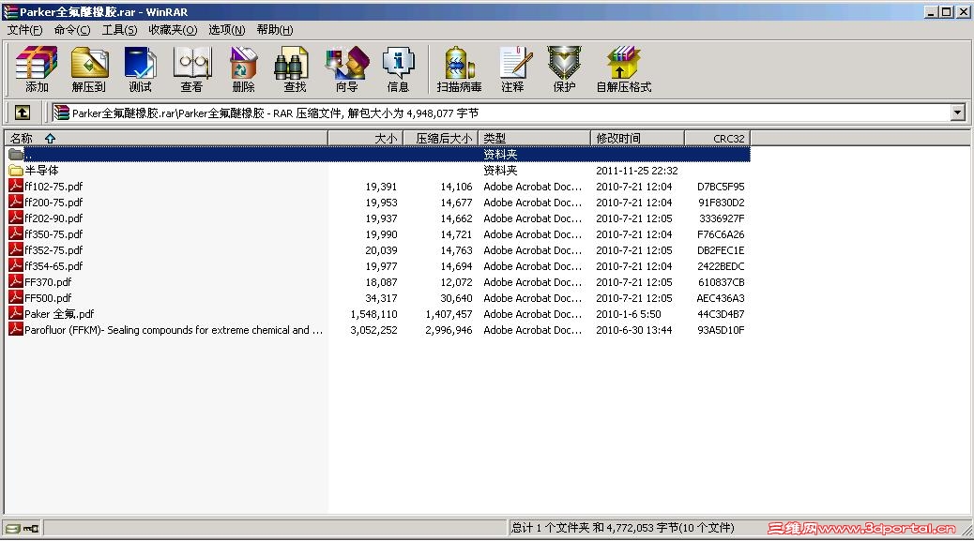Sort by 名称 column header

click(166, 138)
